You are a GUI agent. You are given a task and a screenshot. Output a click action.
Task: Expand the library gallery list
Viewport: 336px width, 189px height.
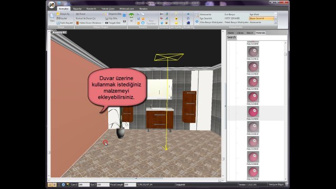pyautogui.click(x=276, y=23)
